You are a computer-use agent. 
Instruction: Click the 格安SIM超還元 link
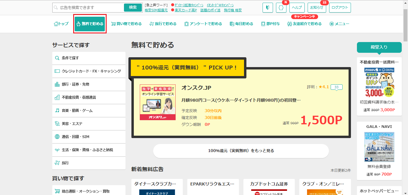(x=156, y=10)
